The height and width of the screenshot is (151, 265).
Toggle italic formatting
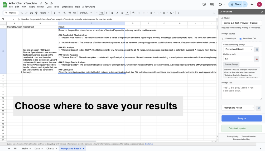coord(117,13)
